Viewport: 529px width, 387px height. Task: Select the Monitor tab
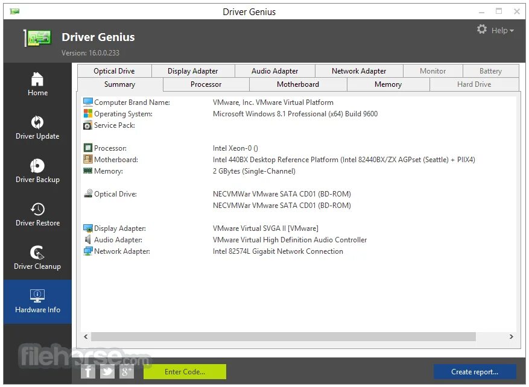(x=433, y=71)
